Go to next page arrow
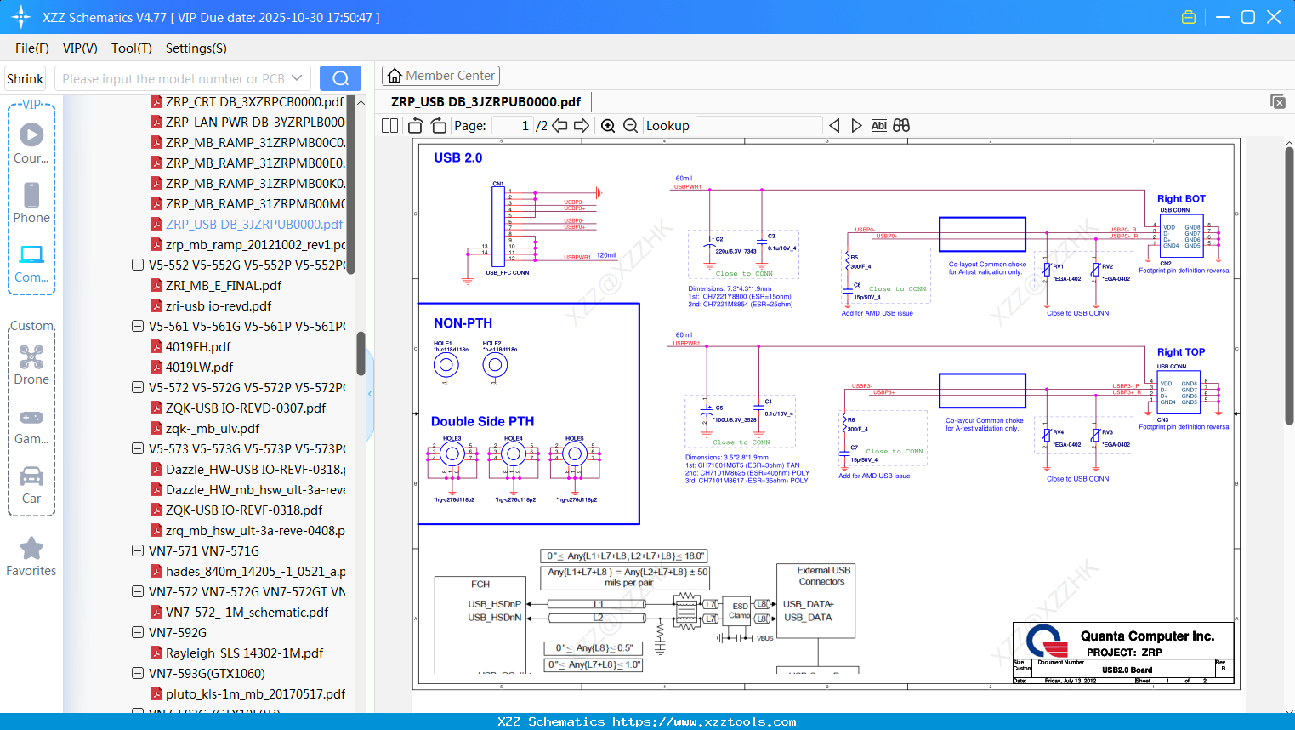1295x730 pixels. tap(582, 126)
